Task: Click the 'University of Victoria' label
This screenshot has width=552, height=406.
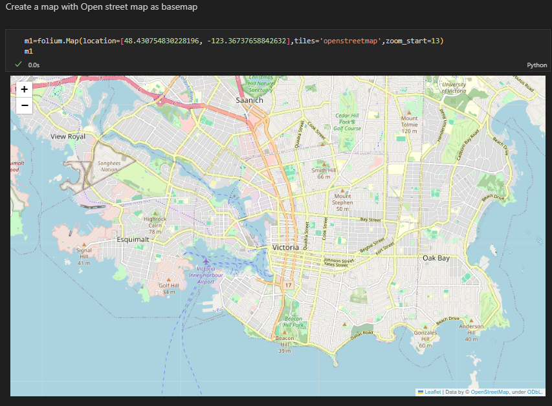Action: (x=454, y=88)
